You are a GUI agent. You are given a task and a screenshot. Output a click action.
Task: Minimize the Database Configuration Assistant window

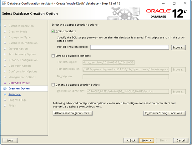pos(163,3)
